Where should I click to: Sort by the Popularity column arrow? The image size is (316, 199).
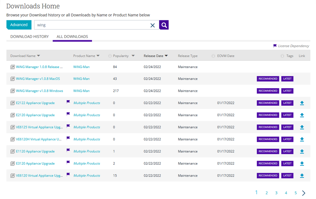[133, 56]
